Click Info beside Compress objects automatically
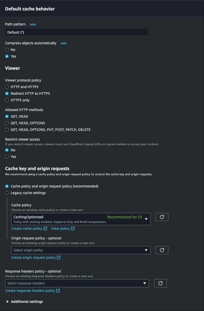Screen dimensions: 204x311 63,43
